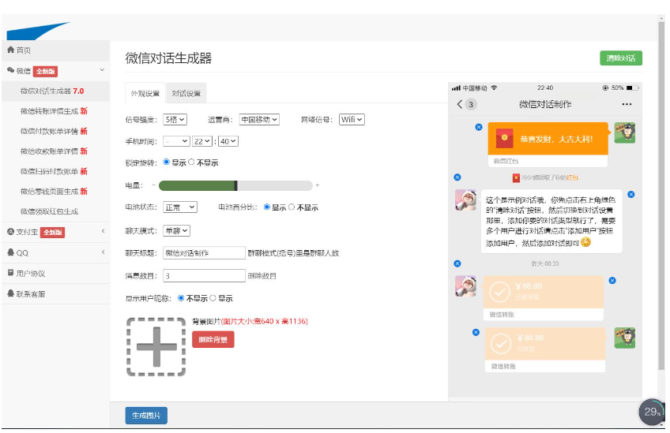Click the battery minus icon
Image resolution: width=670 pixels, height=433 pixels.
tap(154, 185)
